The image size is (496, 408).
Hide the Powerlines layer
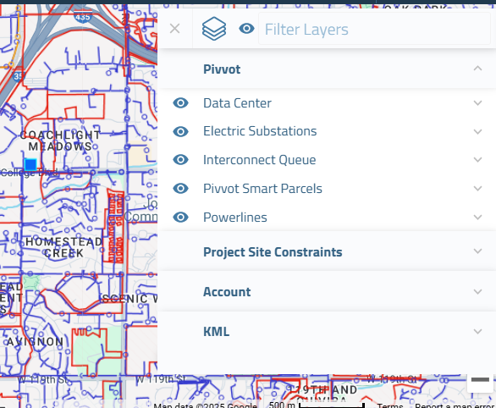(180, 218)
